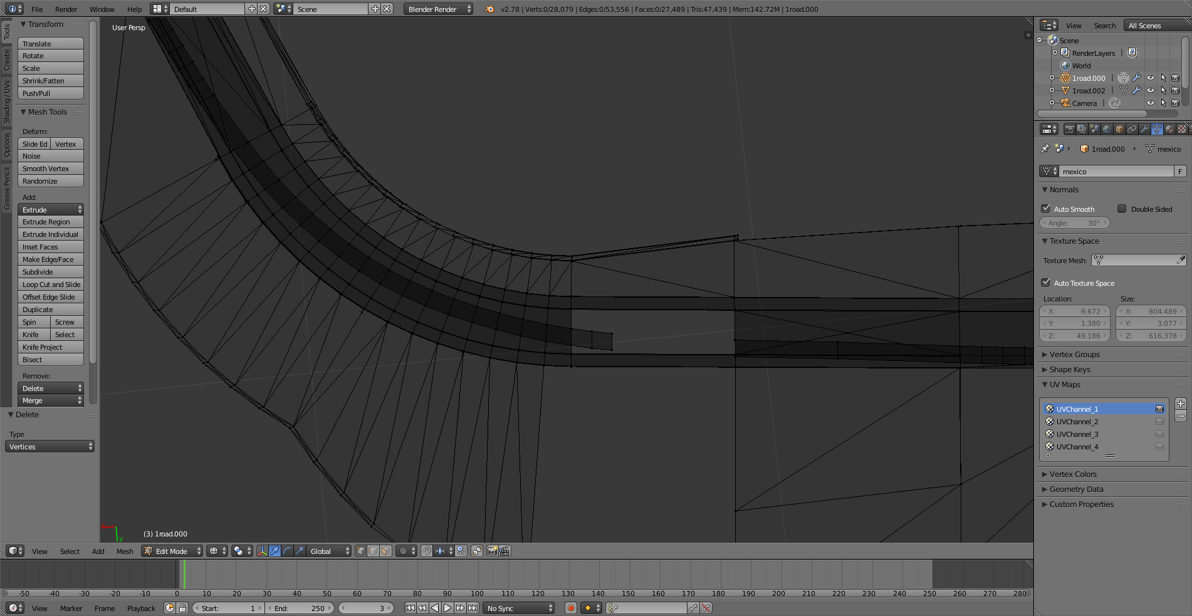Click the Loop Cut and Slide button
Viewport: 1192px width, 616px height.
point(51,285)
